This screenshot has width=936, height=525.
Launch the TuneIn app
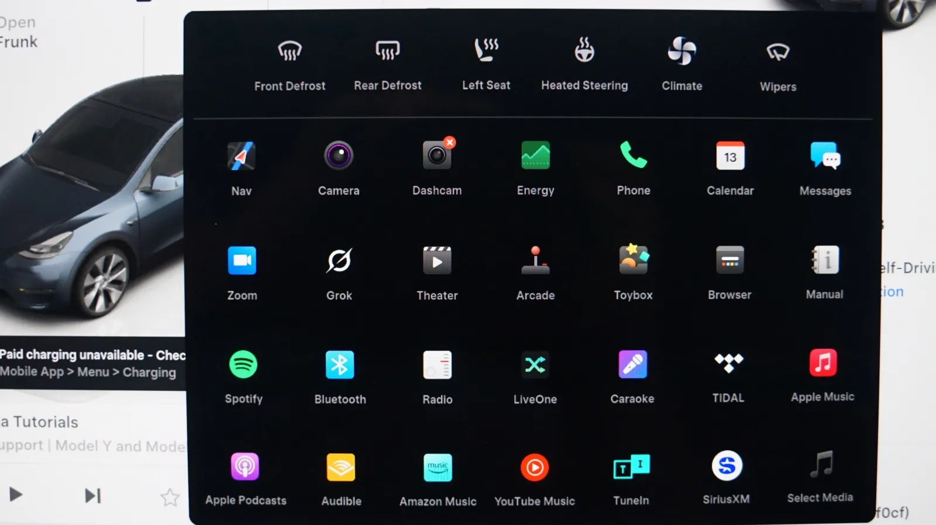tap(631, 468)
